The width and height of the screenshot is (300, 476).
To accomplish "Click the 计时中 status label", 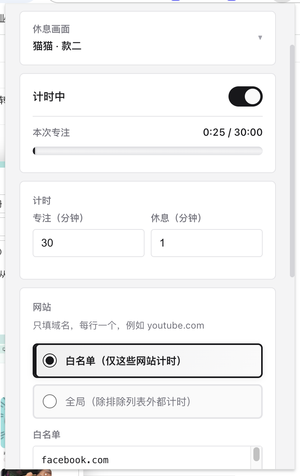I will pos(49,96).
